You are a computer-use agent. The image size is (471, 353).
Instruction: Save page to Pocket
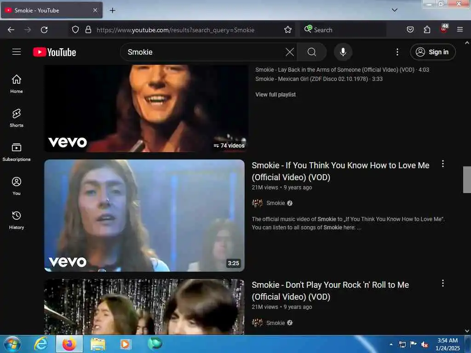[410, 29]
